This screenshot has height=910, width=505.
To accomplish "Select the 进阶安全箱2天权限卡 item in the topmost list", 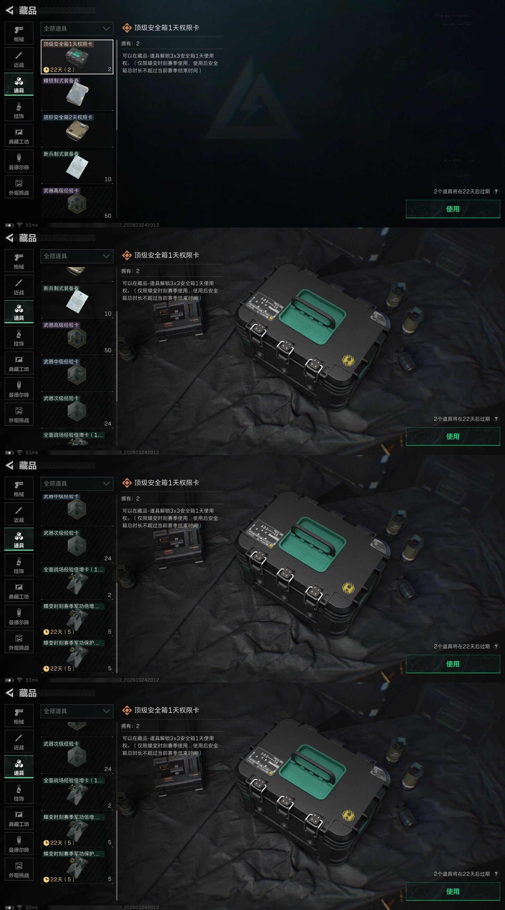I will pyautogui.click(x=77, y=130).
